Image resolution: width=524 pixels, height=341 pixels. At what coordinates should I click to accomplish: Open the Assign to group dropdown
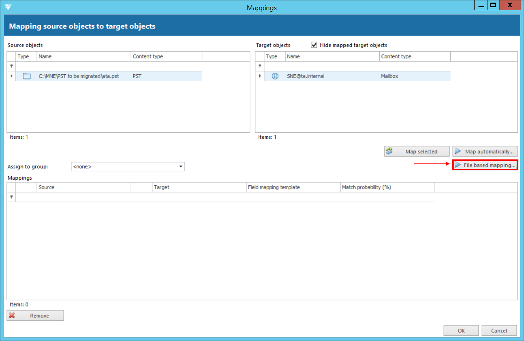(181, 167)
